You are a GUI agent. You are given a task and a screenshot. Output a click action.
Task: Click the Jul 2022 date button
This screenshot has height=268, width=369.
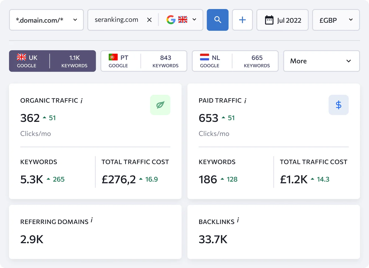(x=282, y=20)
